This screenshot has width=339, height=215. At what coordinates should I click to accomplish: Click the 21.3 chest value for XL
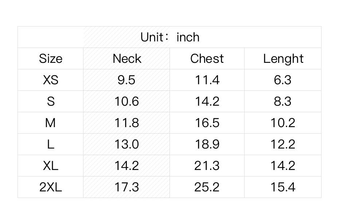[207, 166]
